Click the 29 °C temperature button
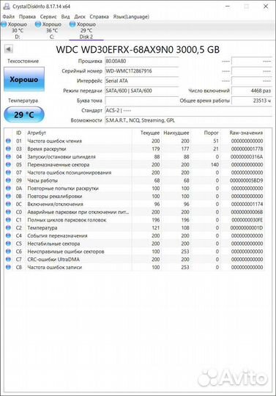Image resolution: width=276 pixels, height=396 pixels. point(24,114)
